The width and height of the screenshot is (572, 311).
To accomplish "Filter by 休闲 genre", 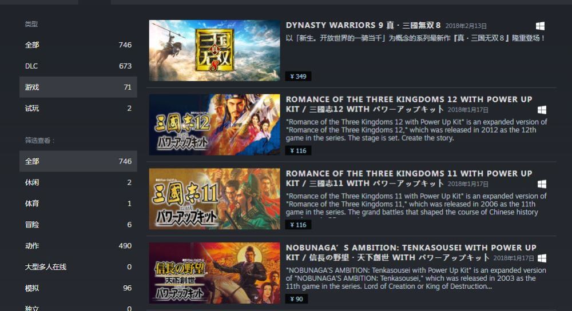I will coord(78,182).
